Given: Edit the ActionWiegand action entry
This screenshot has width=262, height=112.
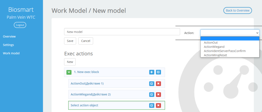Looking at the screenshot, I should point(152,94).
